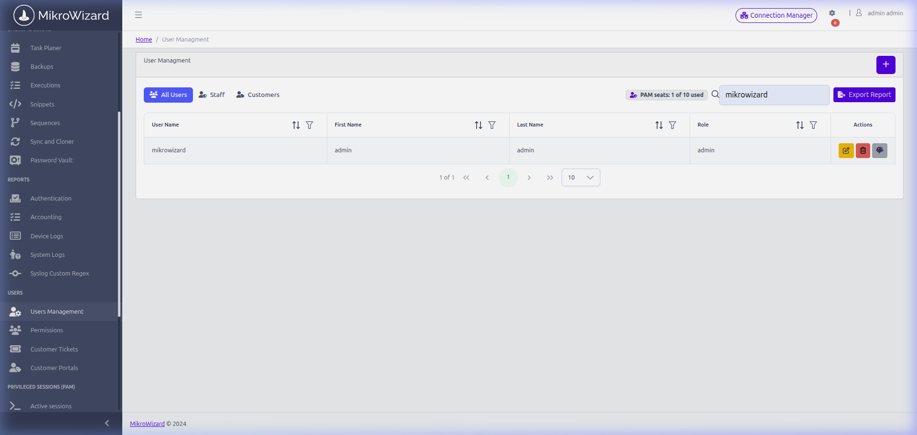Open rows-per-page dropdown showing 10
This screenshot has height=435, width=917.
click(581, 178)
